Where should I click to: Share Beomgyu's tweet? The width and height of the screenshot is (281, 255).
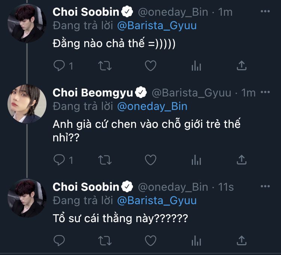pos(242,160)
